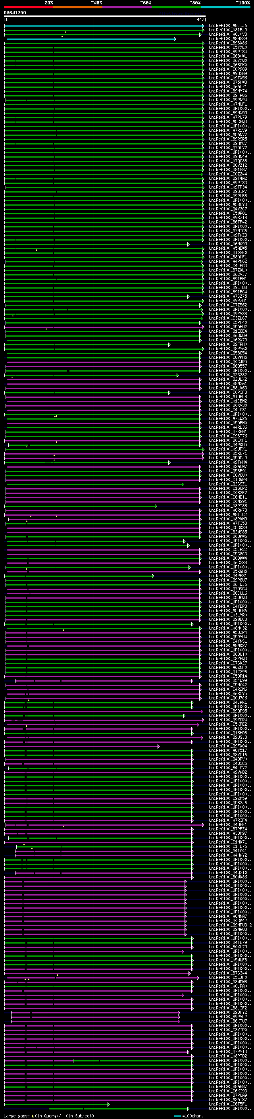Choose hit label UniRef100_B9GIP7
This screenshot has height=1119, width=254.
point(228,192)
